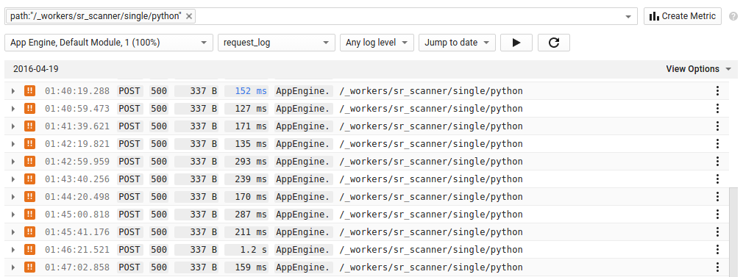Click the 500 status on the 01:45:00.818 row
The height and width of the screenshot is (277, 743).
[159, 215]
